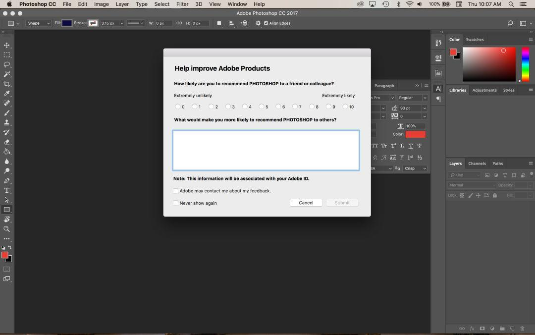Select the Healing Brush tool
Viewport: 535px width, 335px height.
(x=6, y=103)
